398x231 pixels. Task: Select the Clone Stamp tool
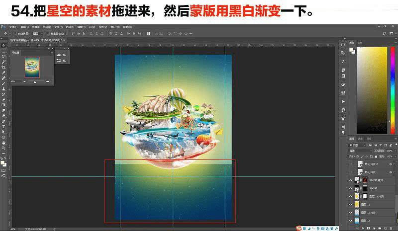pos(3,89)
